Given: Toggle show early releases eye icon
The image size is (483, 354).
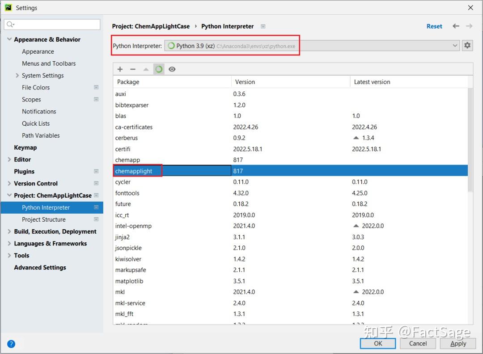Looking at the screenshot, I should (172, 69).
